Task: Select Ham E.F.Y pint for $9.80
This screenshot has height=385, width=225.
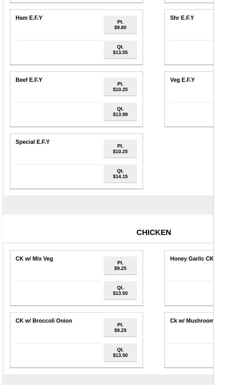Action: (120, 25)
